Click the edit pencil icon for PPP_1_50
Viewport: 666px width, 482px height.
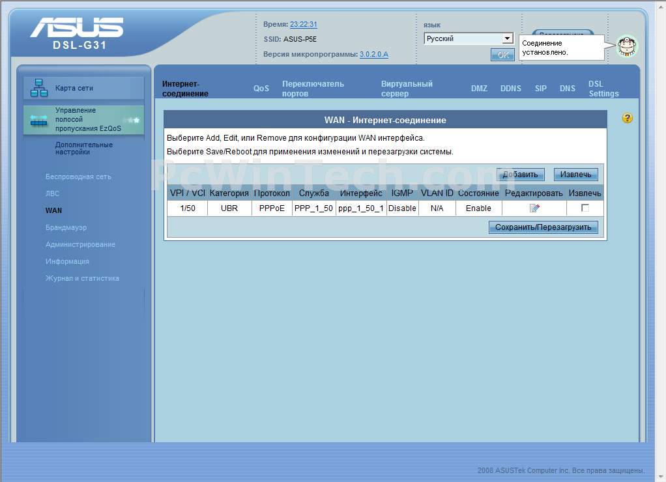coord(534,208)
